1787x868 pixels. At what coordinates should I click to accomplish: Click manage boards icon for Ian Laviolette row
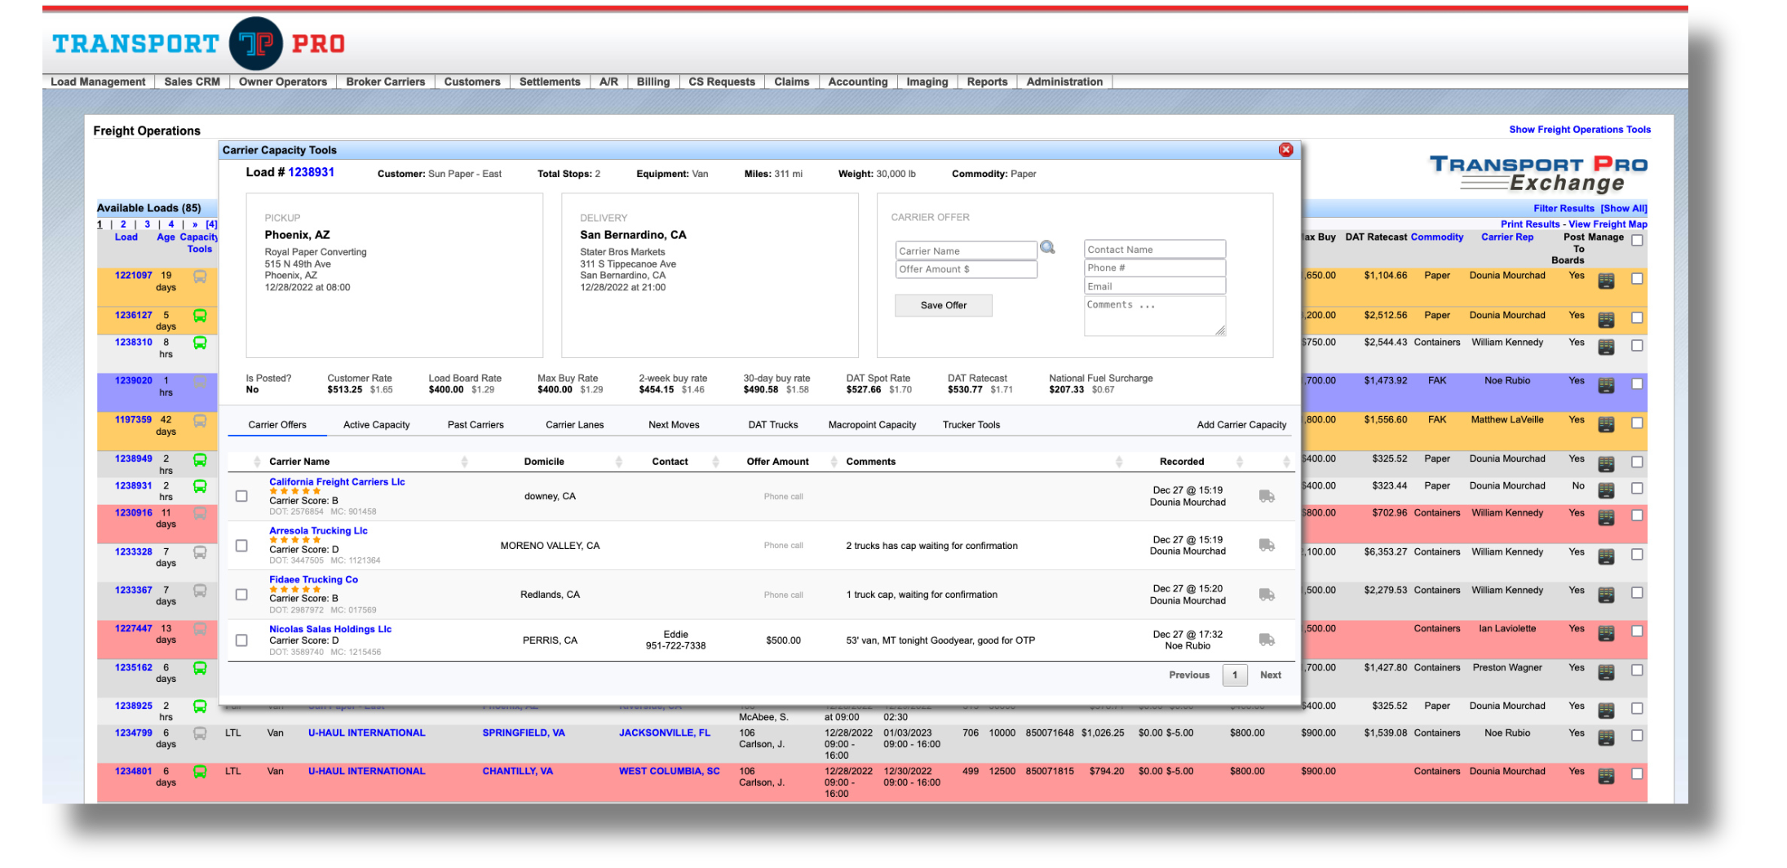coord(1606,633)
